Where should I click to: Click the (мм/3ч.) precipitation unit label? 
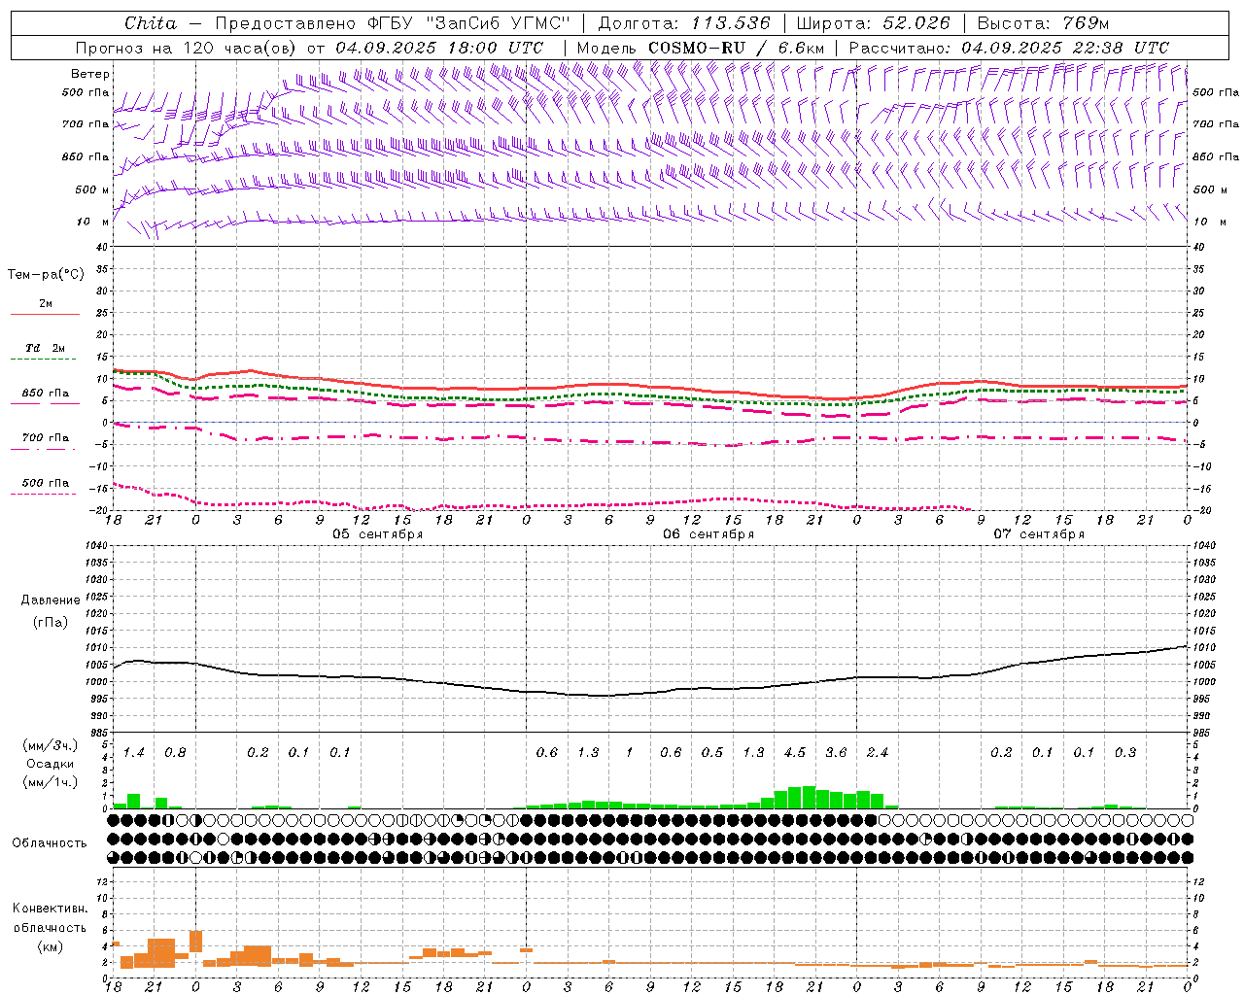[49, 745]
